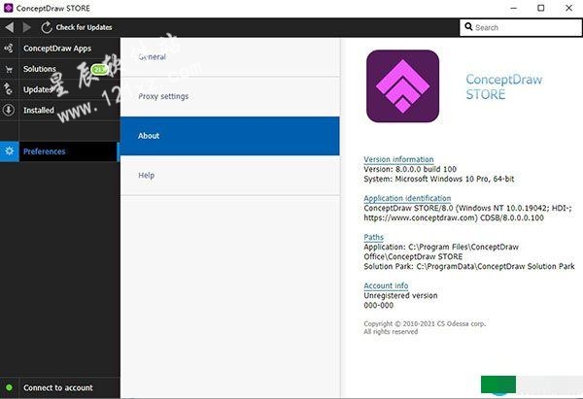Click the Account info heading
The width and height of the screenshot is (583, 399).
coord(386,285)
